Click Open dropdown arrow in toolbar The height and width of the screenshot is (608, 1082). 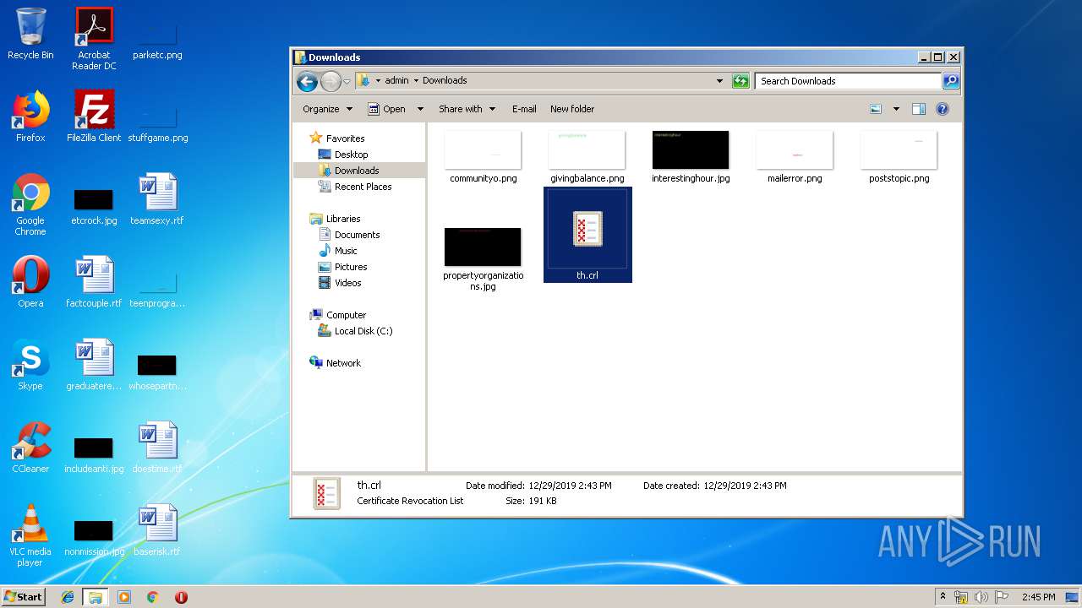pos(420,109)
